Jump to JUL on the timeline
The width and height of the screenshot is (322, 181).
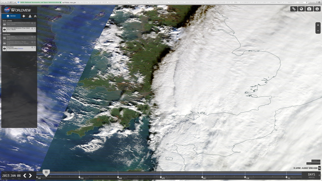(x=289, y=178)
